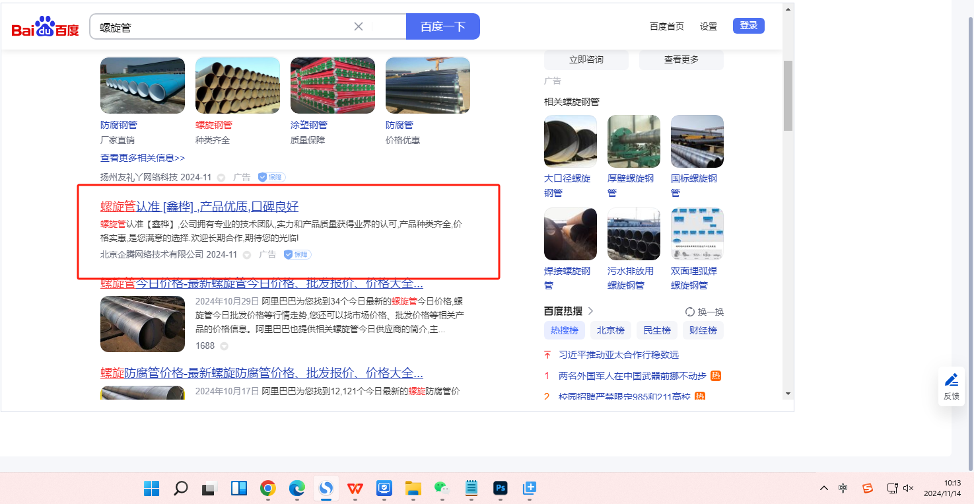
Task: Click the muted volume tray icon
Action: pos(908,488)
